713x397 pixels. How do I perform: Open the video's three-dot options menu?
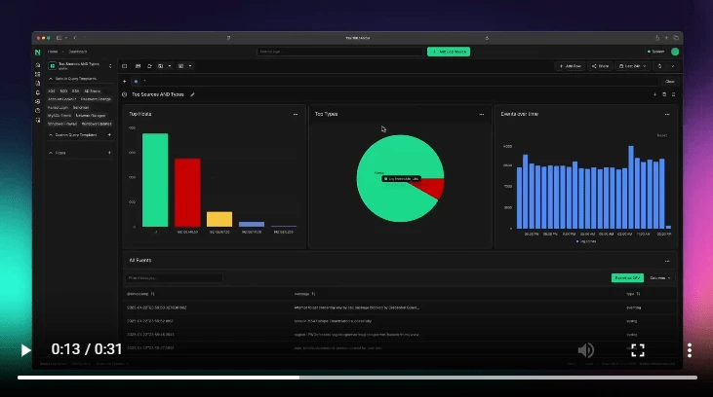689,350
